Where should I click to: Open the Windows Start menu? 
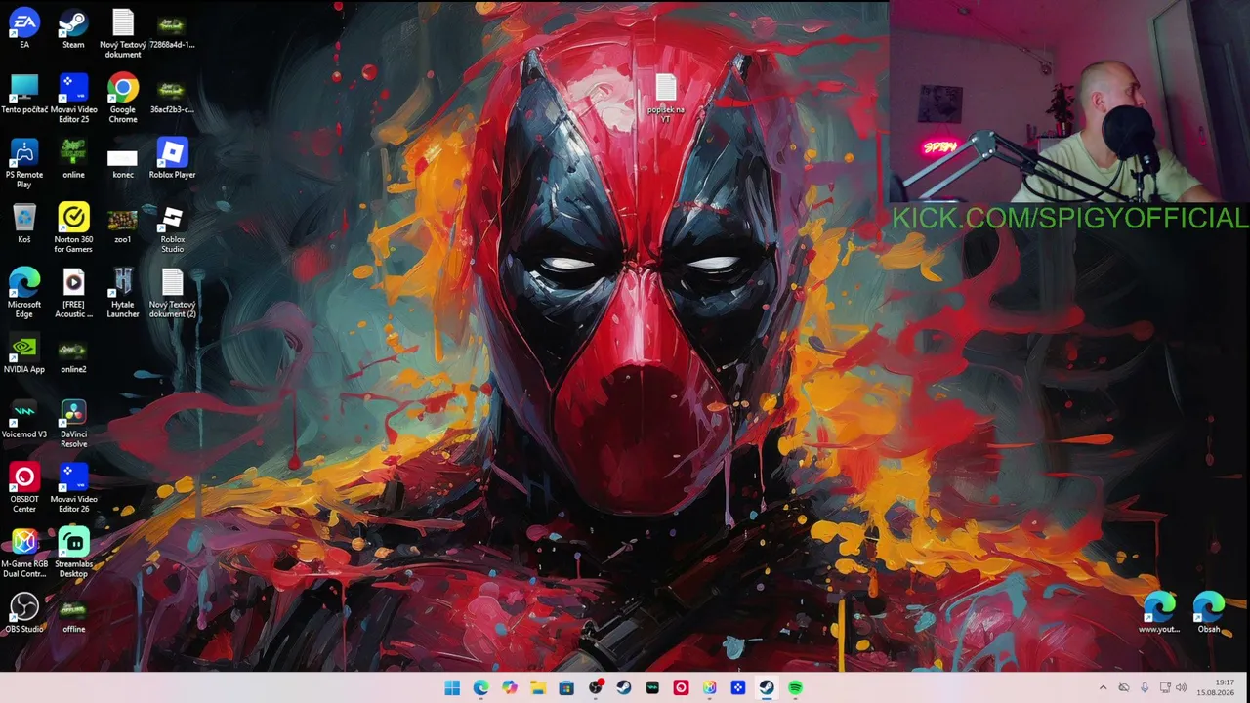point(452,688)
